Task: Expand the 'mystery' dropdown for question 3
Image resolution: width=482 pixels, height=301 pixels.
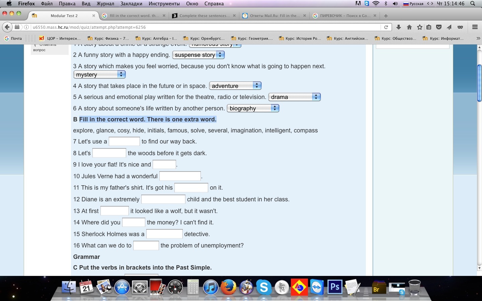Action: pyautogui.click(x=99, y=75)
